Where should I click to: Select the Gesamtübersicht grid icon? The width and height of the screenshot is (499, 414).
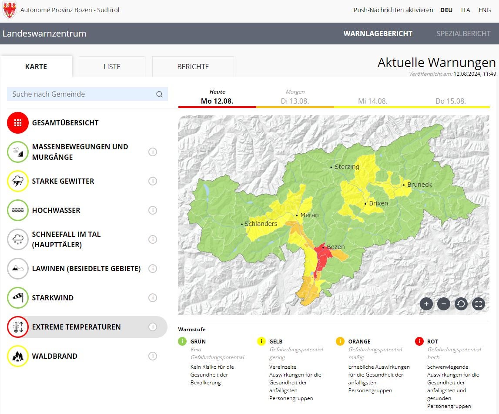(18, 123)
